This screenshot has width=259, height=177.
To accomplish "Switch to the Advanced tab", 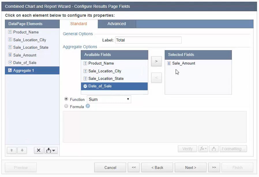I will pyautogui.click(x=117, y=24).
